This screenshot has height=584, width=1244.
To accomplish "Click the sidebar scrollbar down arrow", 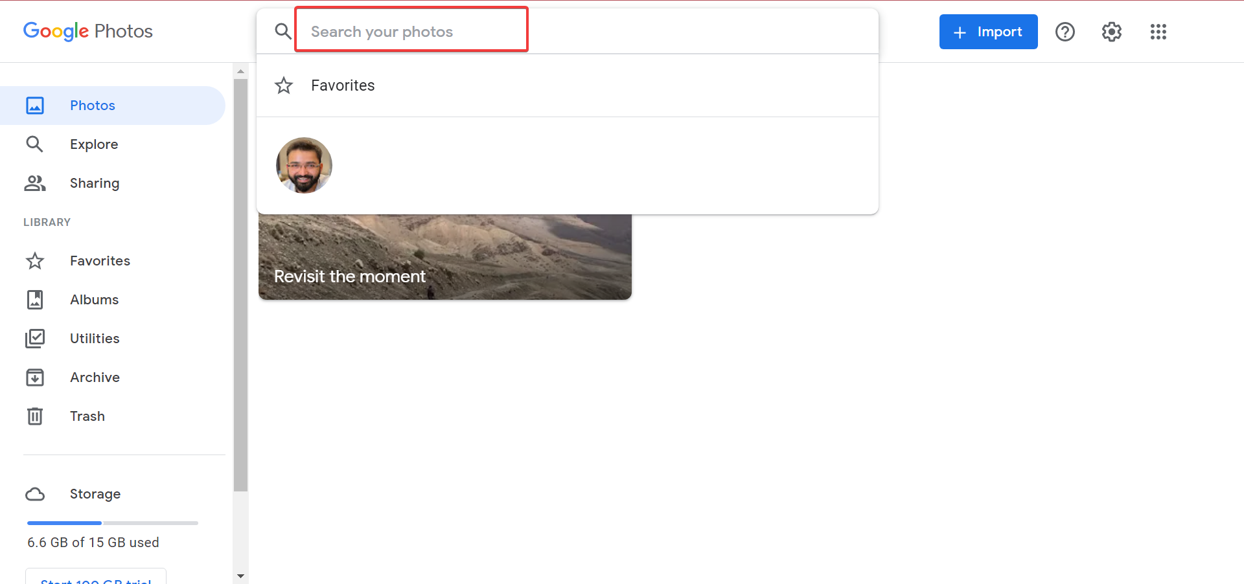I will [x=240, y=576].
